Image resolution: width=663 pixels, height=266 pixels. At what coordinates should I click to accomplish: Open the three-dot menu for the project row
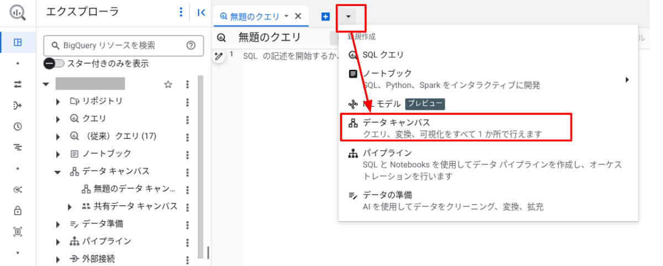(187, 84)
